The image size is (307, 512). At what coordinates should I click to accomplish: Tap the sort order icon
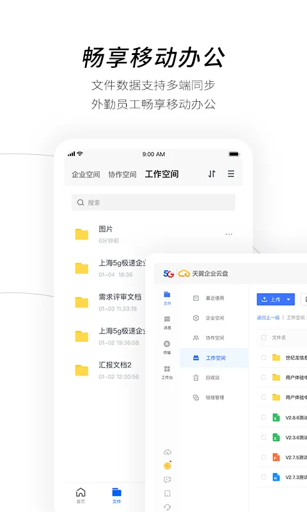[212, 173]
